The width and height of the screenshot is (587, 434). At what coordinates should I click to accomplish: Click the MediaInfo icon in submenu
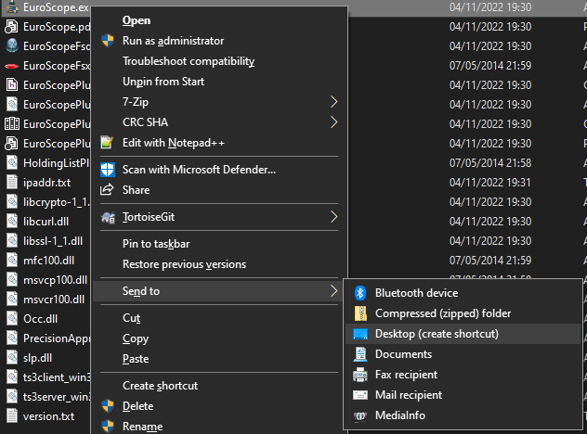359,415
